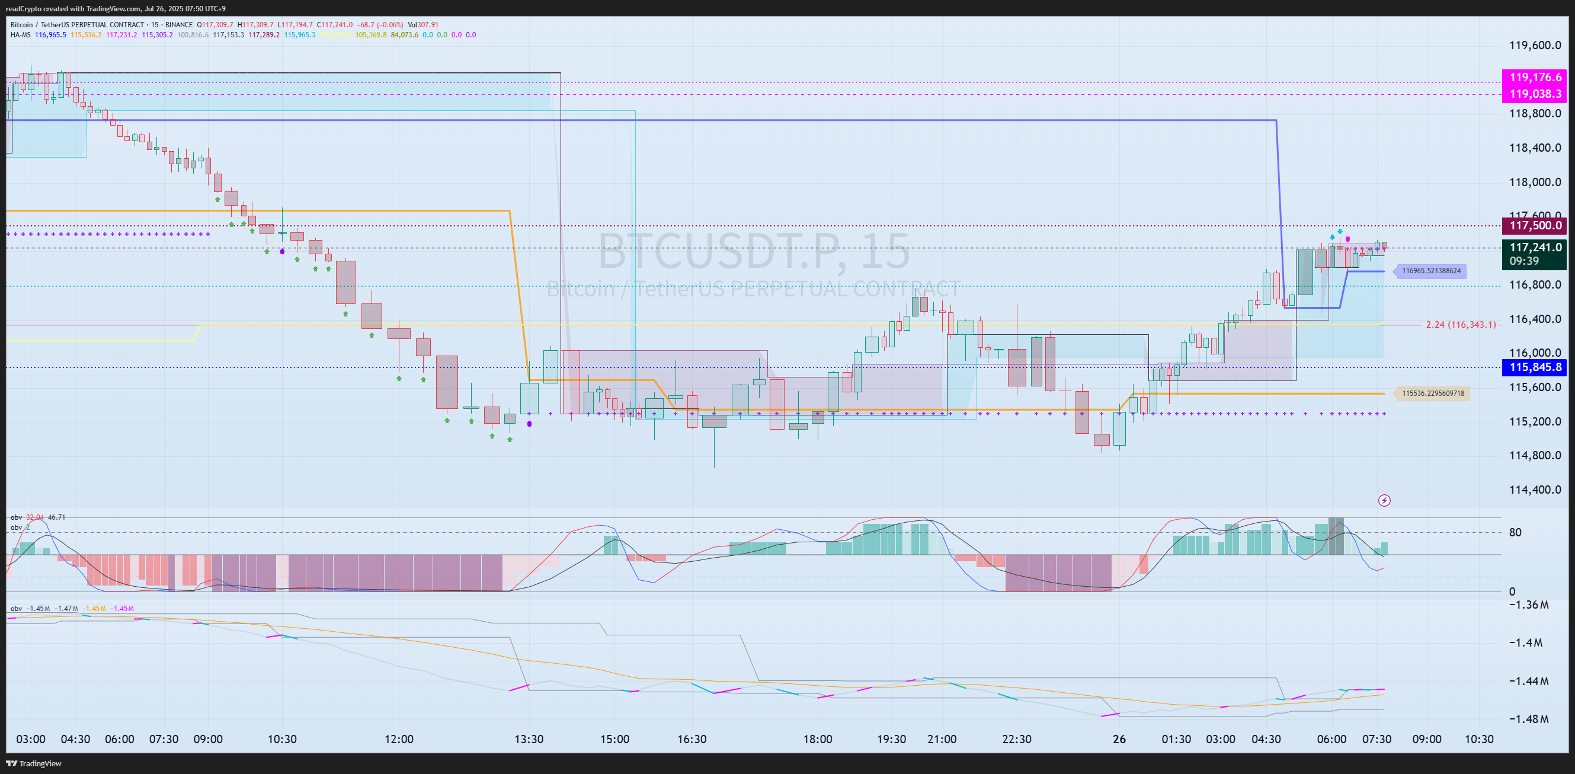Image resolution: width=1575 pixels, height=774 pixels.
Task: Click the maroon 117,500.0 price label
Action: click(1535, 226)
